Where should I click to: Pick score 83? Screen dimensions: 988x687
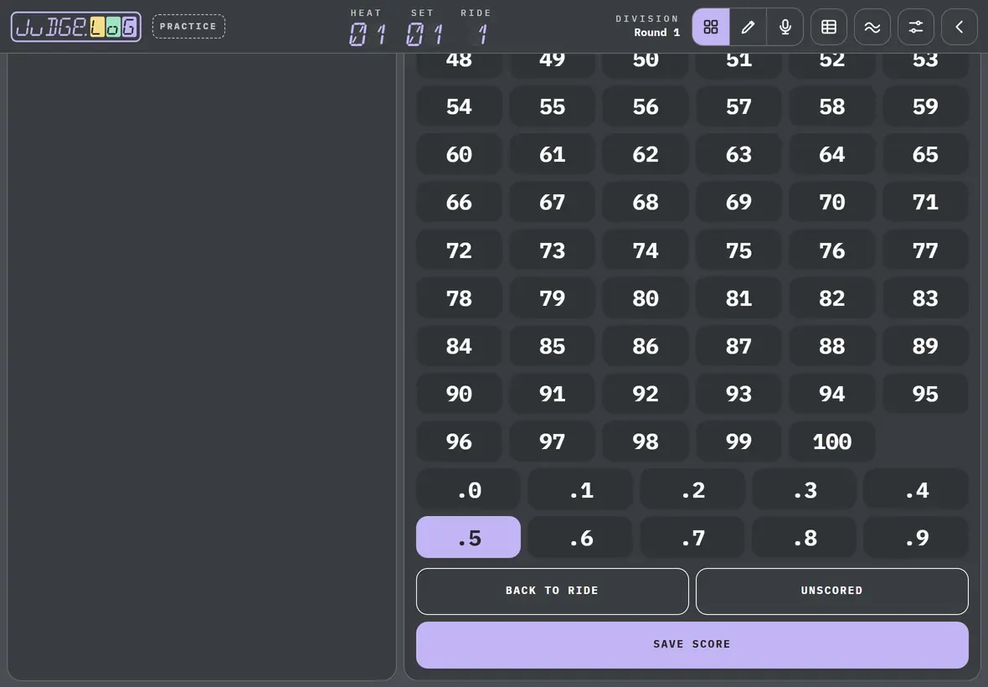click(925, 297)
